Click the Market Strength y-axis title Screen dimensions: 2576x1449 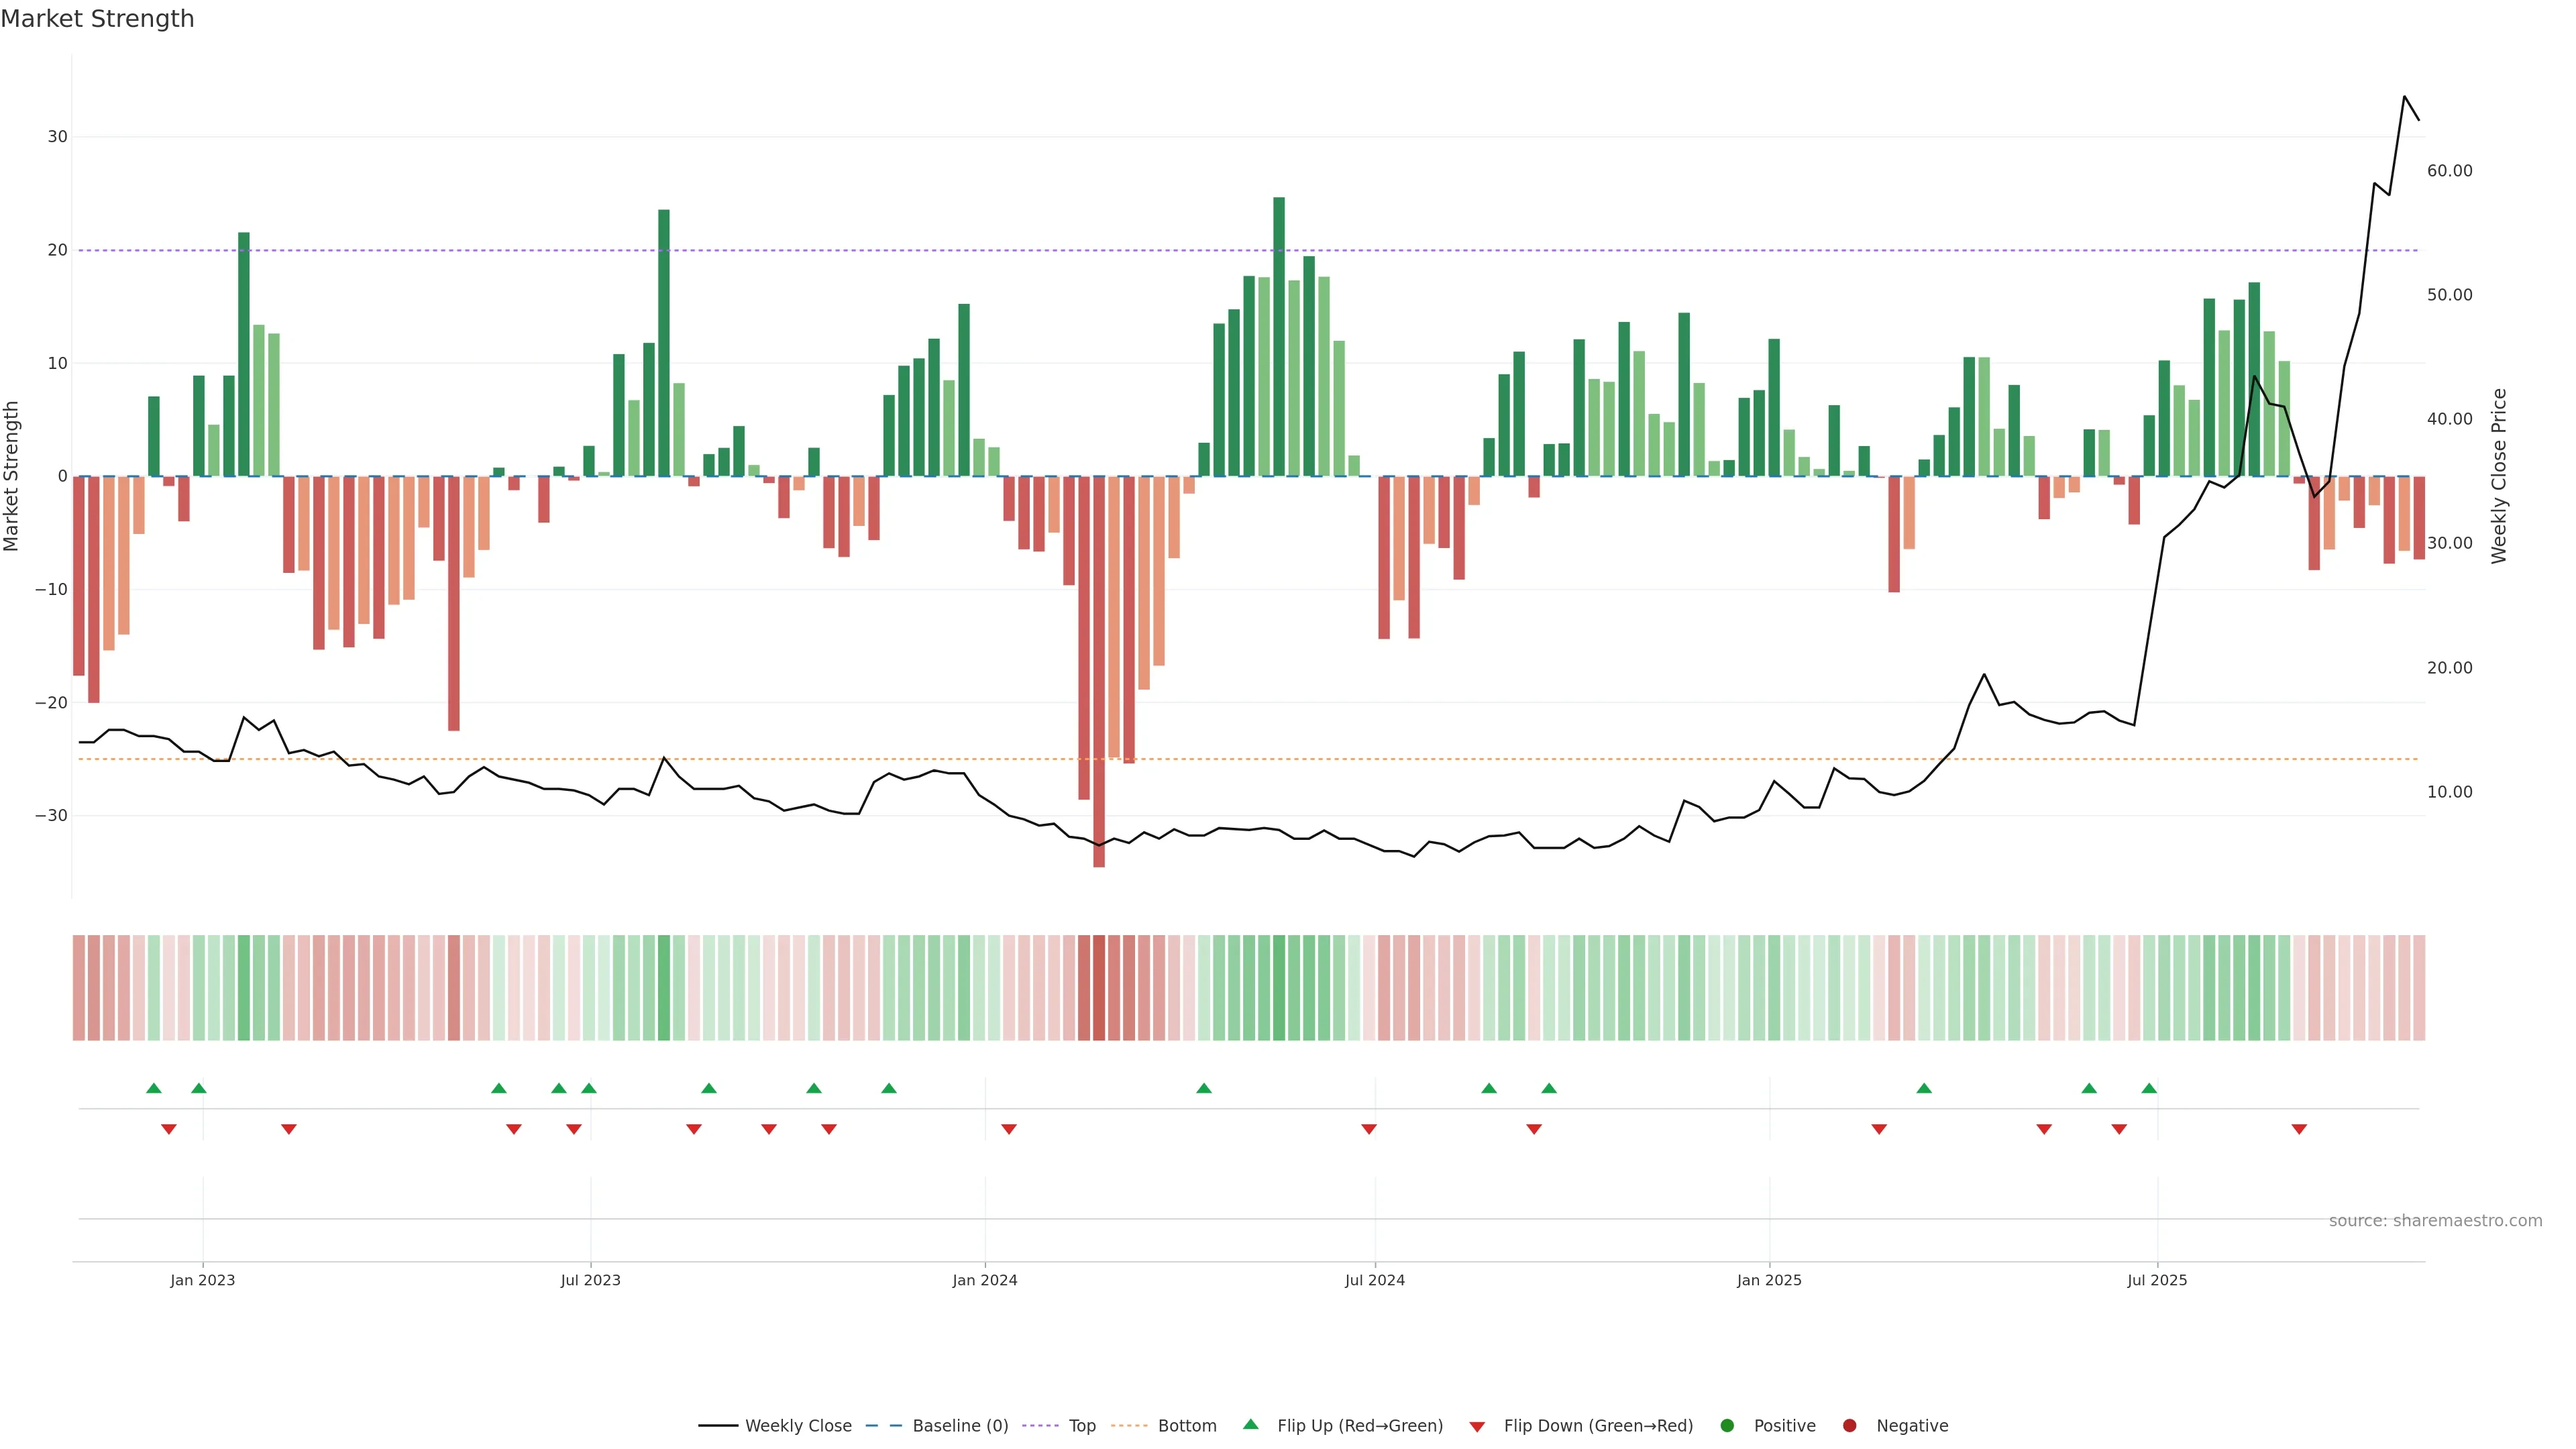pyautogui.click(x=12, y=476)
